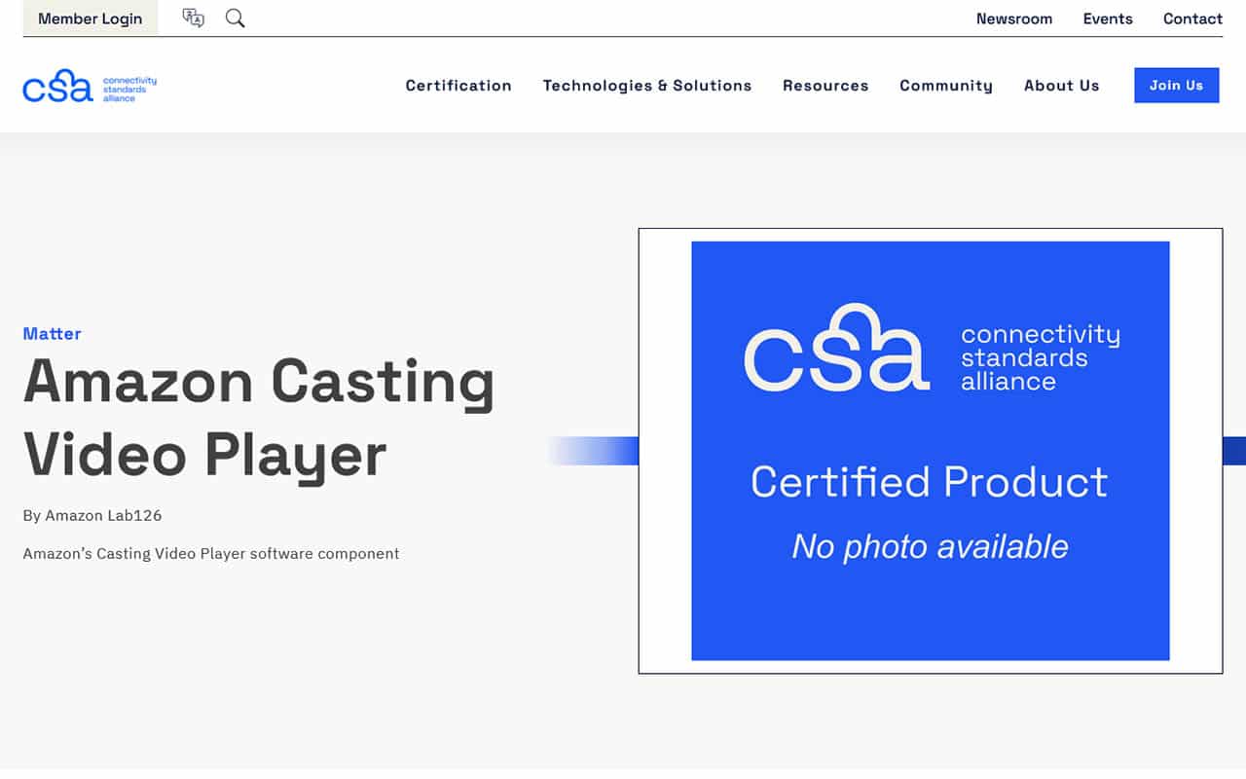Screen dimensions: 1246x779
Task: Go to the Newsroom link
Action: point(1014,19)
